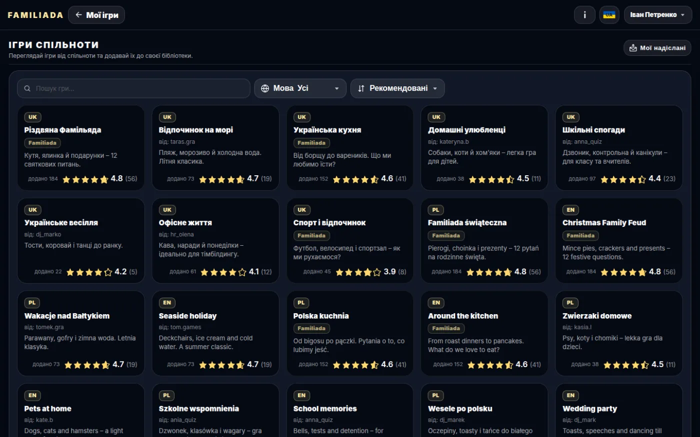700x437 pixels.
Task: Click the title Szkolne wspomnienia
Action: (x=199, y=409)
